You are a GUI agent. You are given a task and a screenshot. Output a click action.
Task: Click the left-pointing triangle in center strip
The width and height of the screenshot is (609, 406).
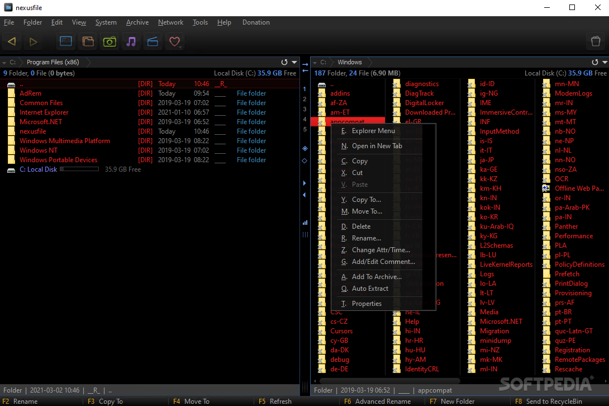click(305, 195)
